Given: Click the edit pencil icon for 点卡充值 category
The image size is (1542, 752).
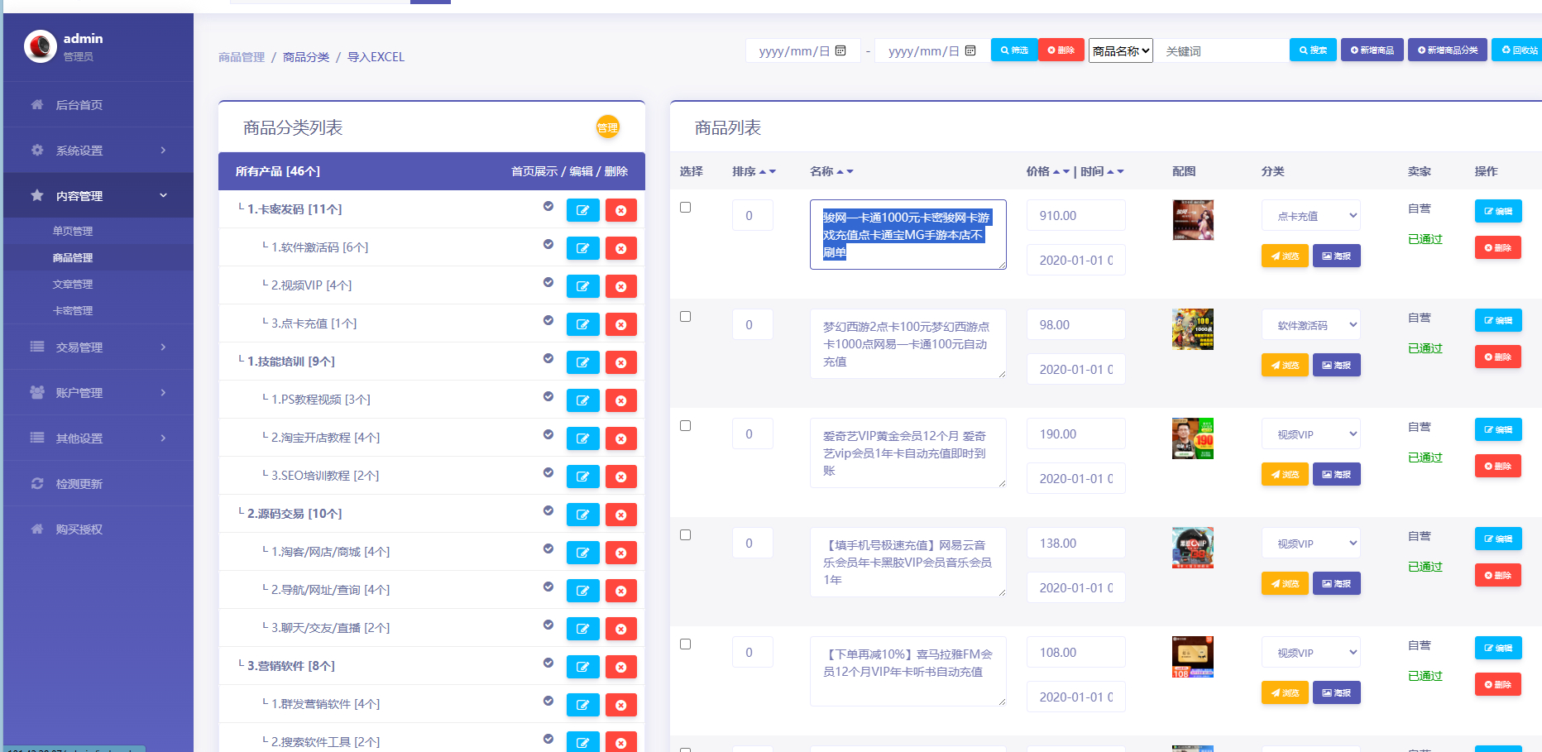Looking at the screenshot, I should [x=583, y=323].
